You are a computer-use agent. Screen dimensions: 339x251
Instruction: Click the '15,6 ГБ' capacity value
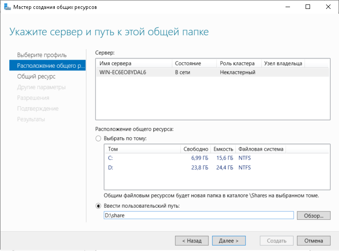pyautogui.click(x=225, y=158)
